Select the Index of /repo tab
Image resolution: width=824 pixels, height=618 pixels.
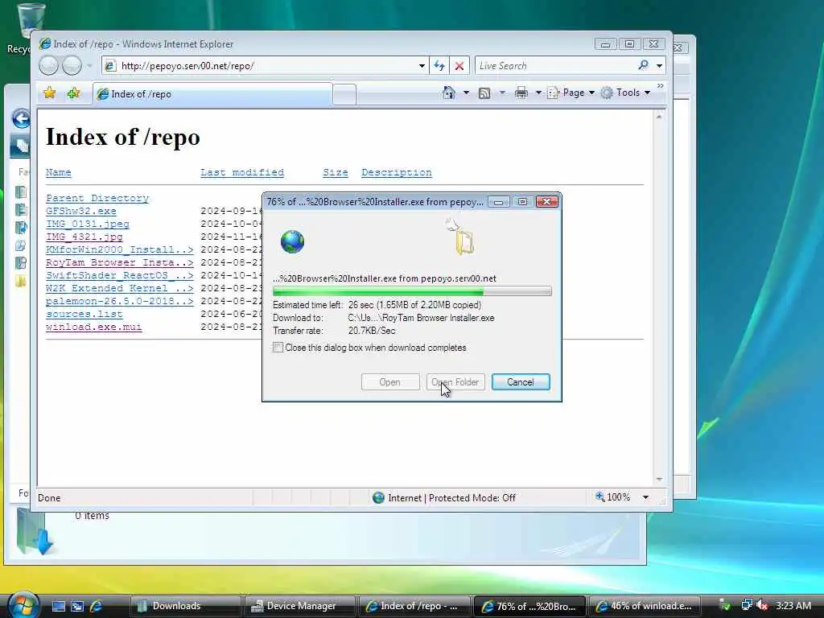212,94
